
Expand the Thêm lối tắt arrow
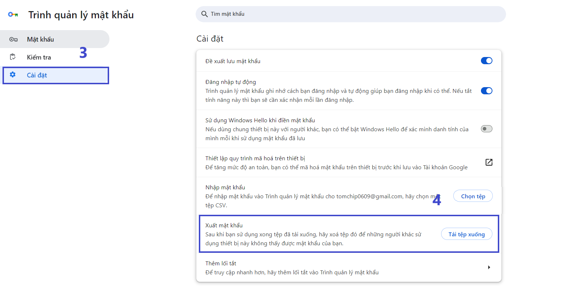(489, 267)
